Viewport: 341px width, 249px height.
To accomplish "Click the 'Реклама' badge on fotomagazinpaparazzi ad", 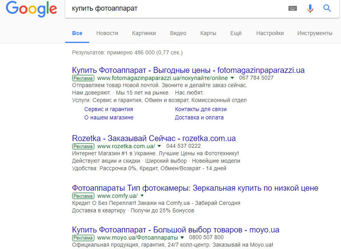I will (83, 78).
